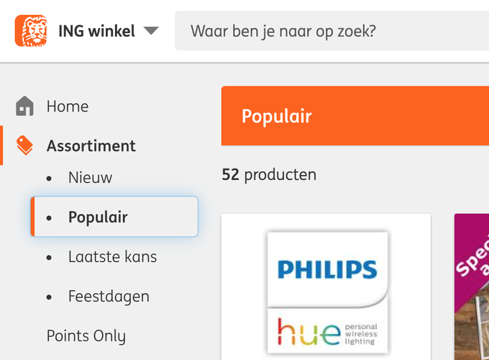The image size is (489, 360).
Task: Open the ING winkel dropdown arrow
Action: [151, 31]
